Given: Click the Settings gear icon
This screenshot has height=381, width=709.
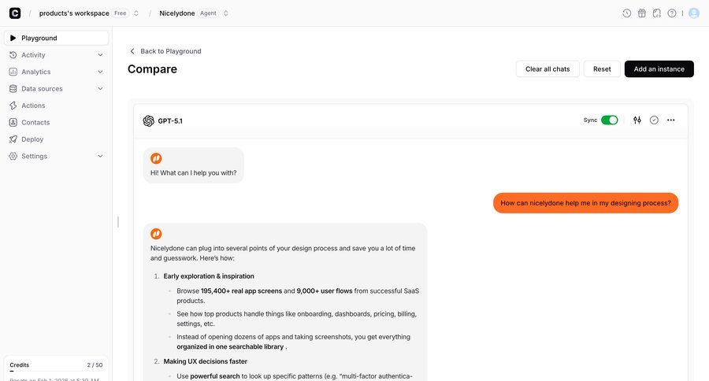Looking at the screenshot, I should [x=13, y=156].
